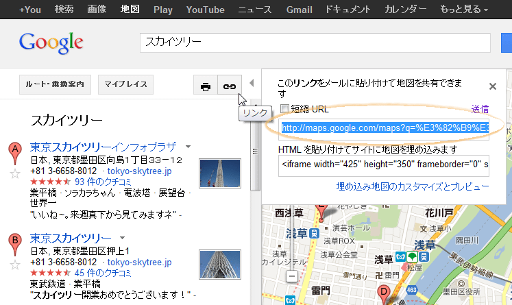This screenshot has width=512, height=305.
Task: Open 93 件のクチコミ reviews link
Action: pyautogui.click(x=103, y=182)
